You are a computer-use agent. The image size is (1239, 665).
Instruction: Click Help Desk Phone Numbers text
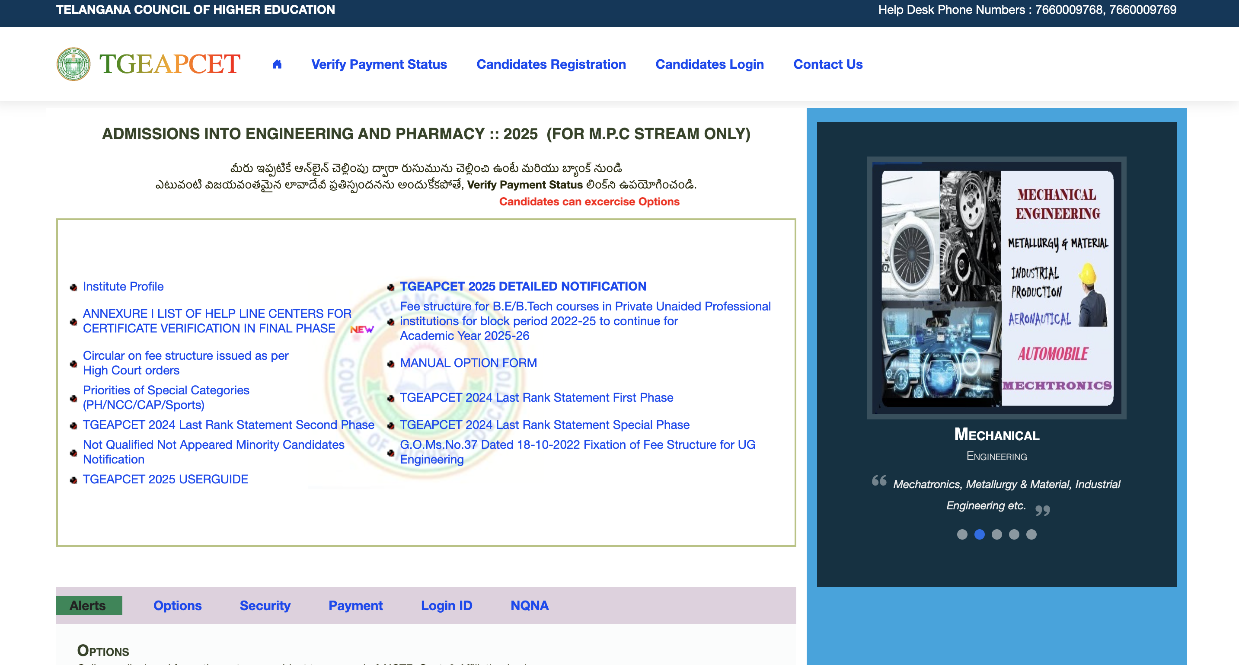coord(1027,10)
